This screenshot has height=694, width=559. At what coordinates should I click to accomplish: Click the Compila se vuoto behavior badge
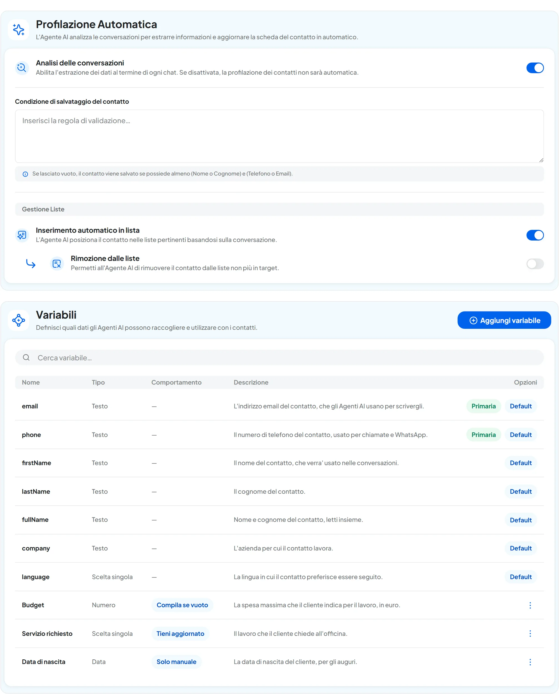coord(182,605)
